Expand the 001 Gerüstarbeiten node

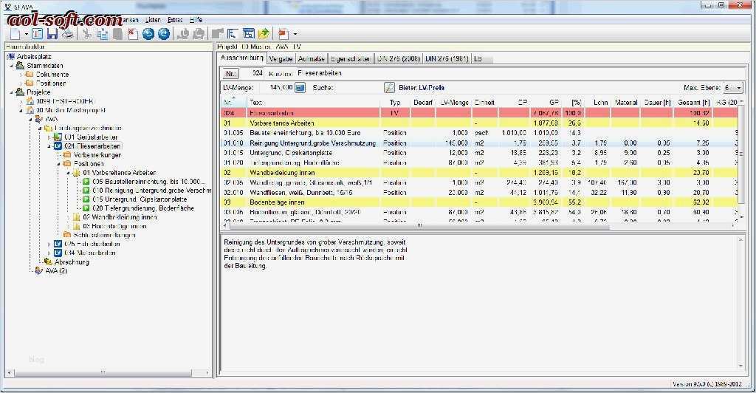click(49, 137)
